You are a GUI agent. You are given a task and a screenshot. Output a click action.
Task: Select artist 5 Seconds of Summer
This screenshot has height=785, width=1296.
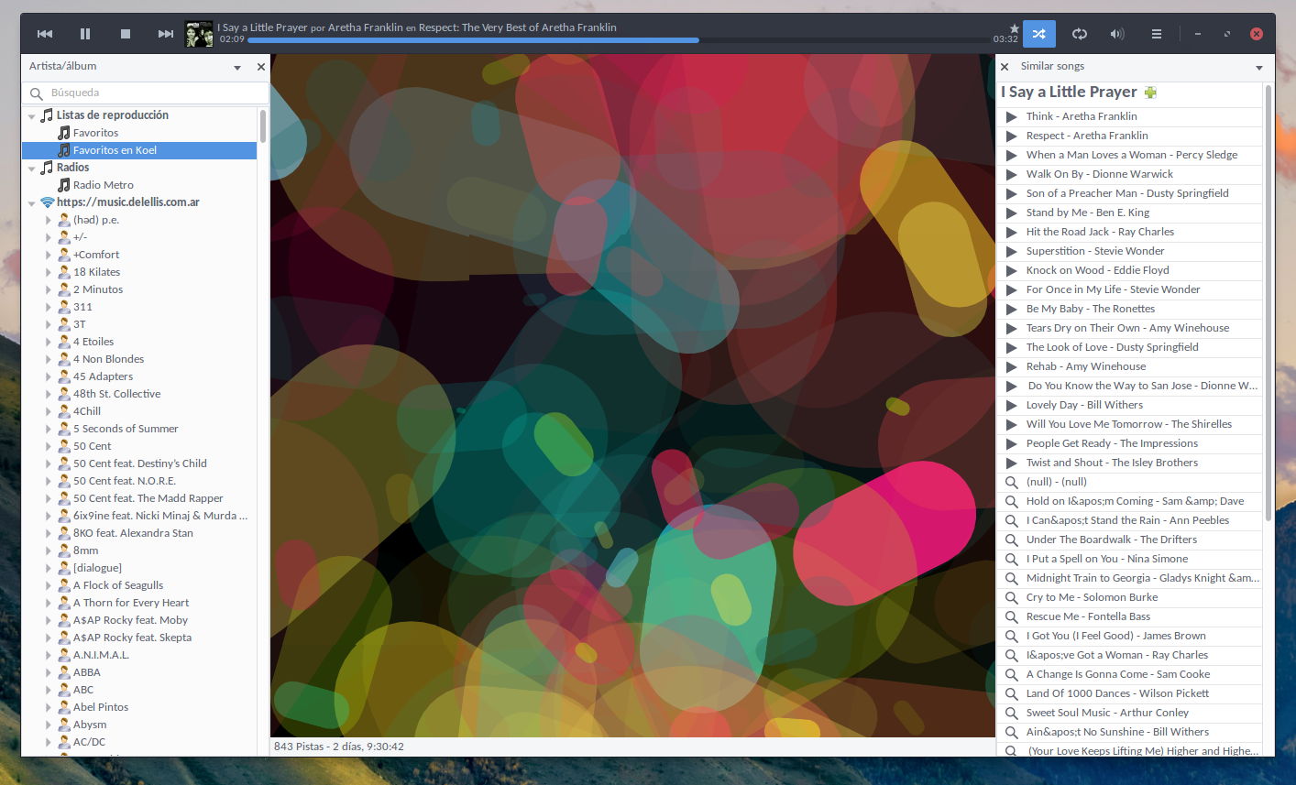(x=126, y=429)
